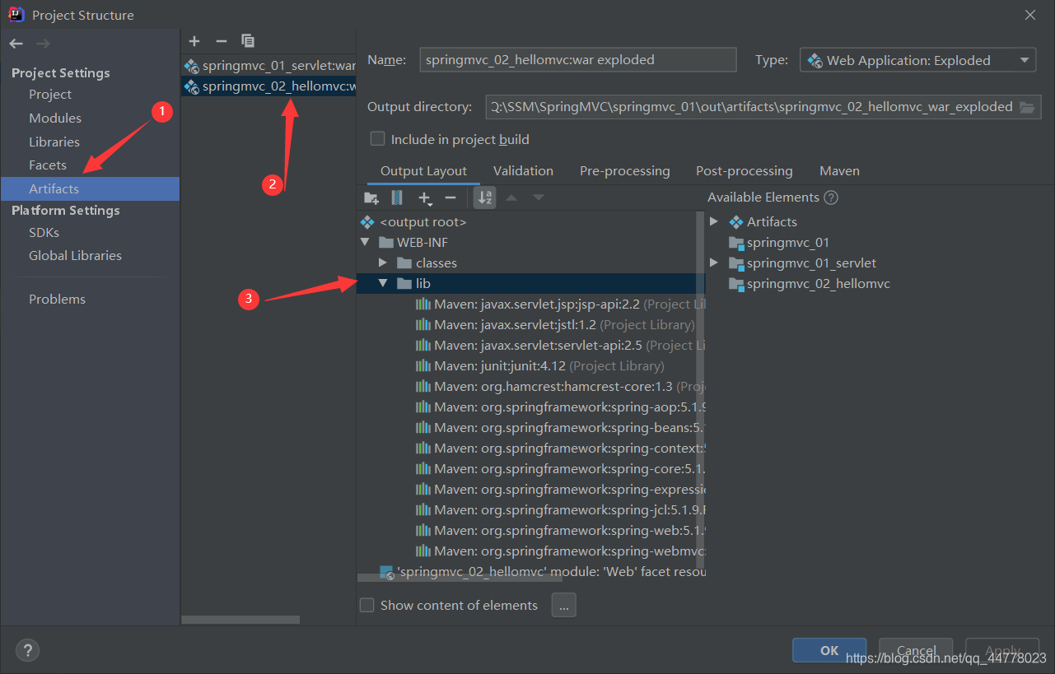Toggle sort elements by names and types
The image size is (1055, 674).
(485, 198)
